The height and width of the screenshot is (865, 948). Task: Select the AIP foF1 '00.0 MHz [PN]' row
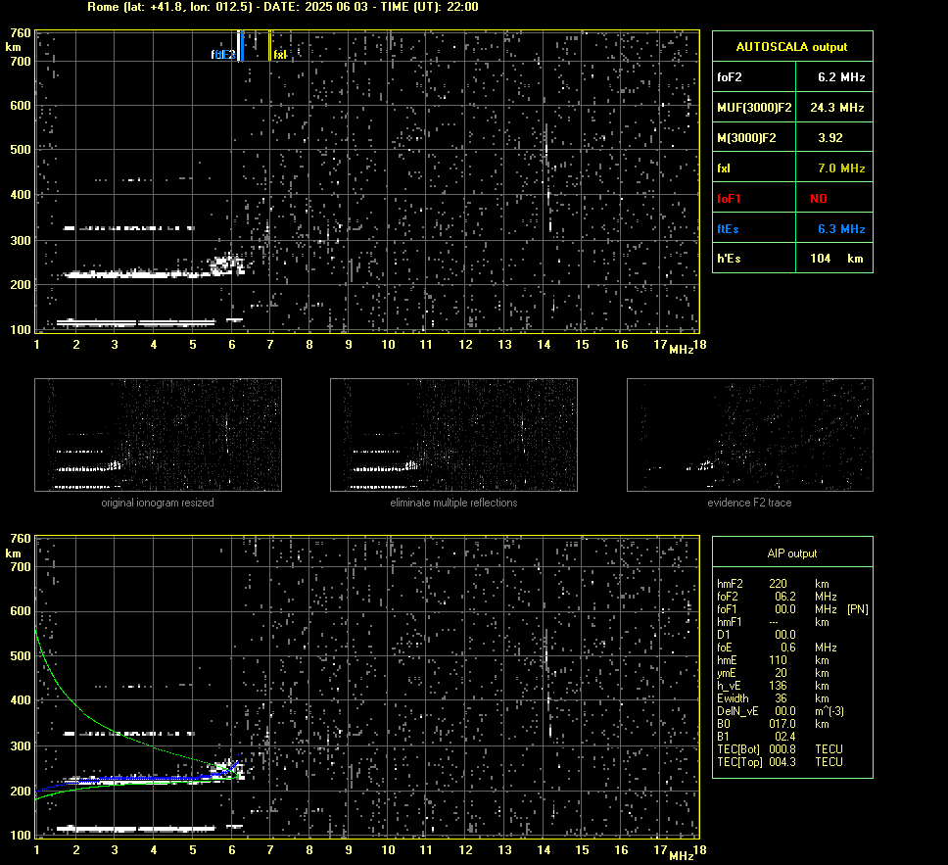[792, 609]
